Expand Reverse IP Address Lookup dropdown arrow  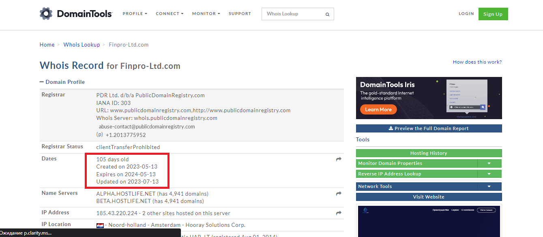[489, 174]
